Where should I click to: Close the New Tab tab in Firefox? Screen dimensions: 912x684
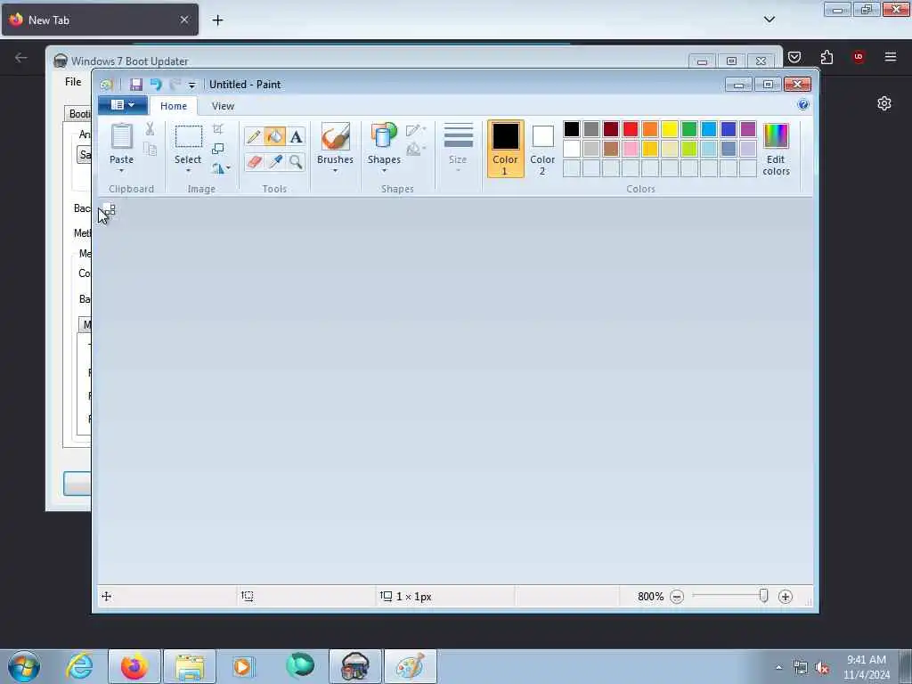[x=184, y=20]
